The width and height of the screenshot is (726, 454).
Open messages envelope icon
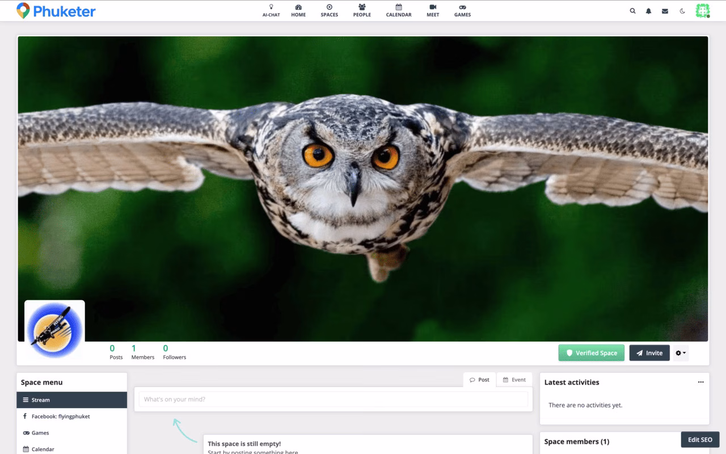point(665,11)
